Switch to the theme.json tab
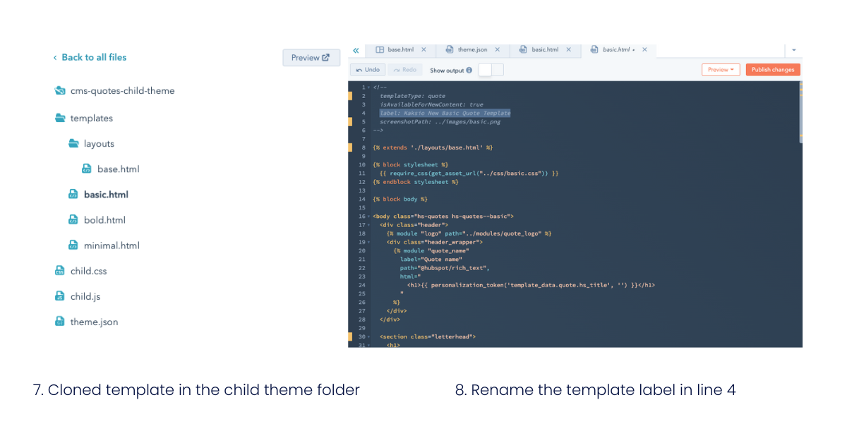 click(x=467, y=50)
